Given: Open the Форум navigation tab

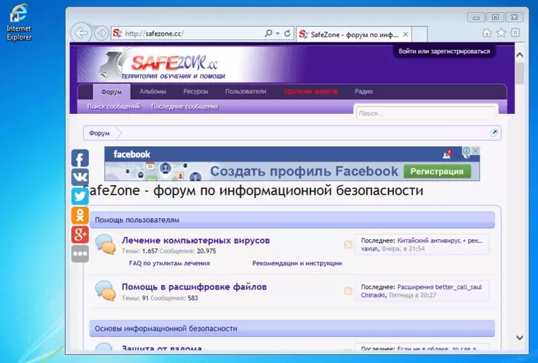Looking at the screenshot, I should pos(112,92).
